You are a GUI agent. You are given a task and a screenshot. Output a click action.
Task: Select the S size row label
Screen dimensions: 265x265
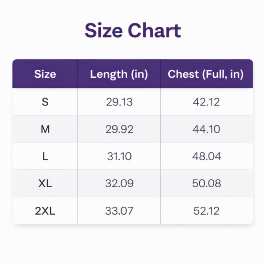pyautogui.click(x=45, y=102)
